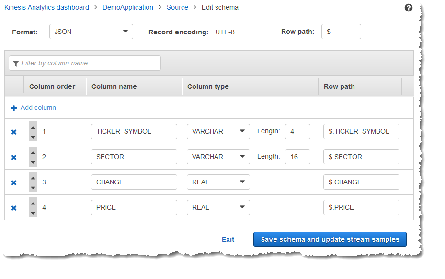Click the filter funnel icon
Viewport: 445px width, 279px height.
(16, 63)
